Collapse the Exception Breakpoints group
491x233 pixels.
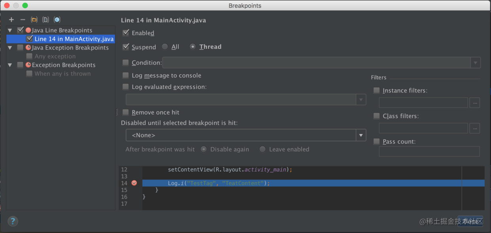pos(10,65)
